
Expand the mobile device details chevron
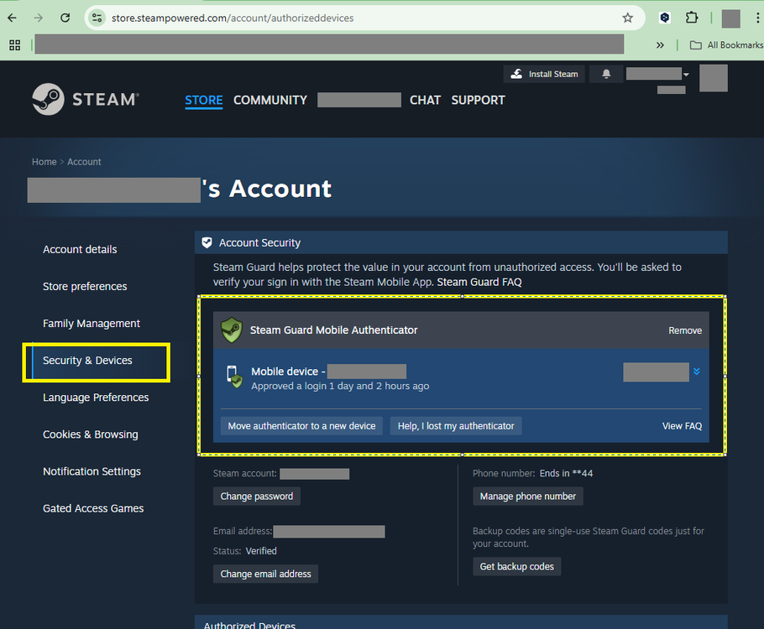pyautogui.click(x=696, y=372)
